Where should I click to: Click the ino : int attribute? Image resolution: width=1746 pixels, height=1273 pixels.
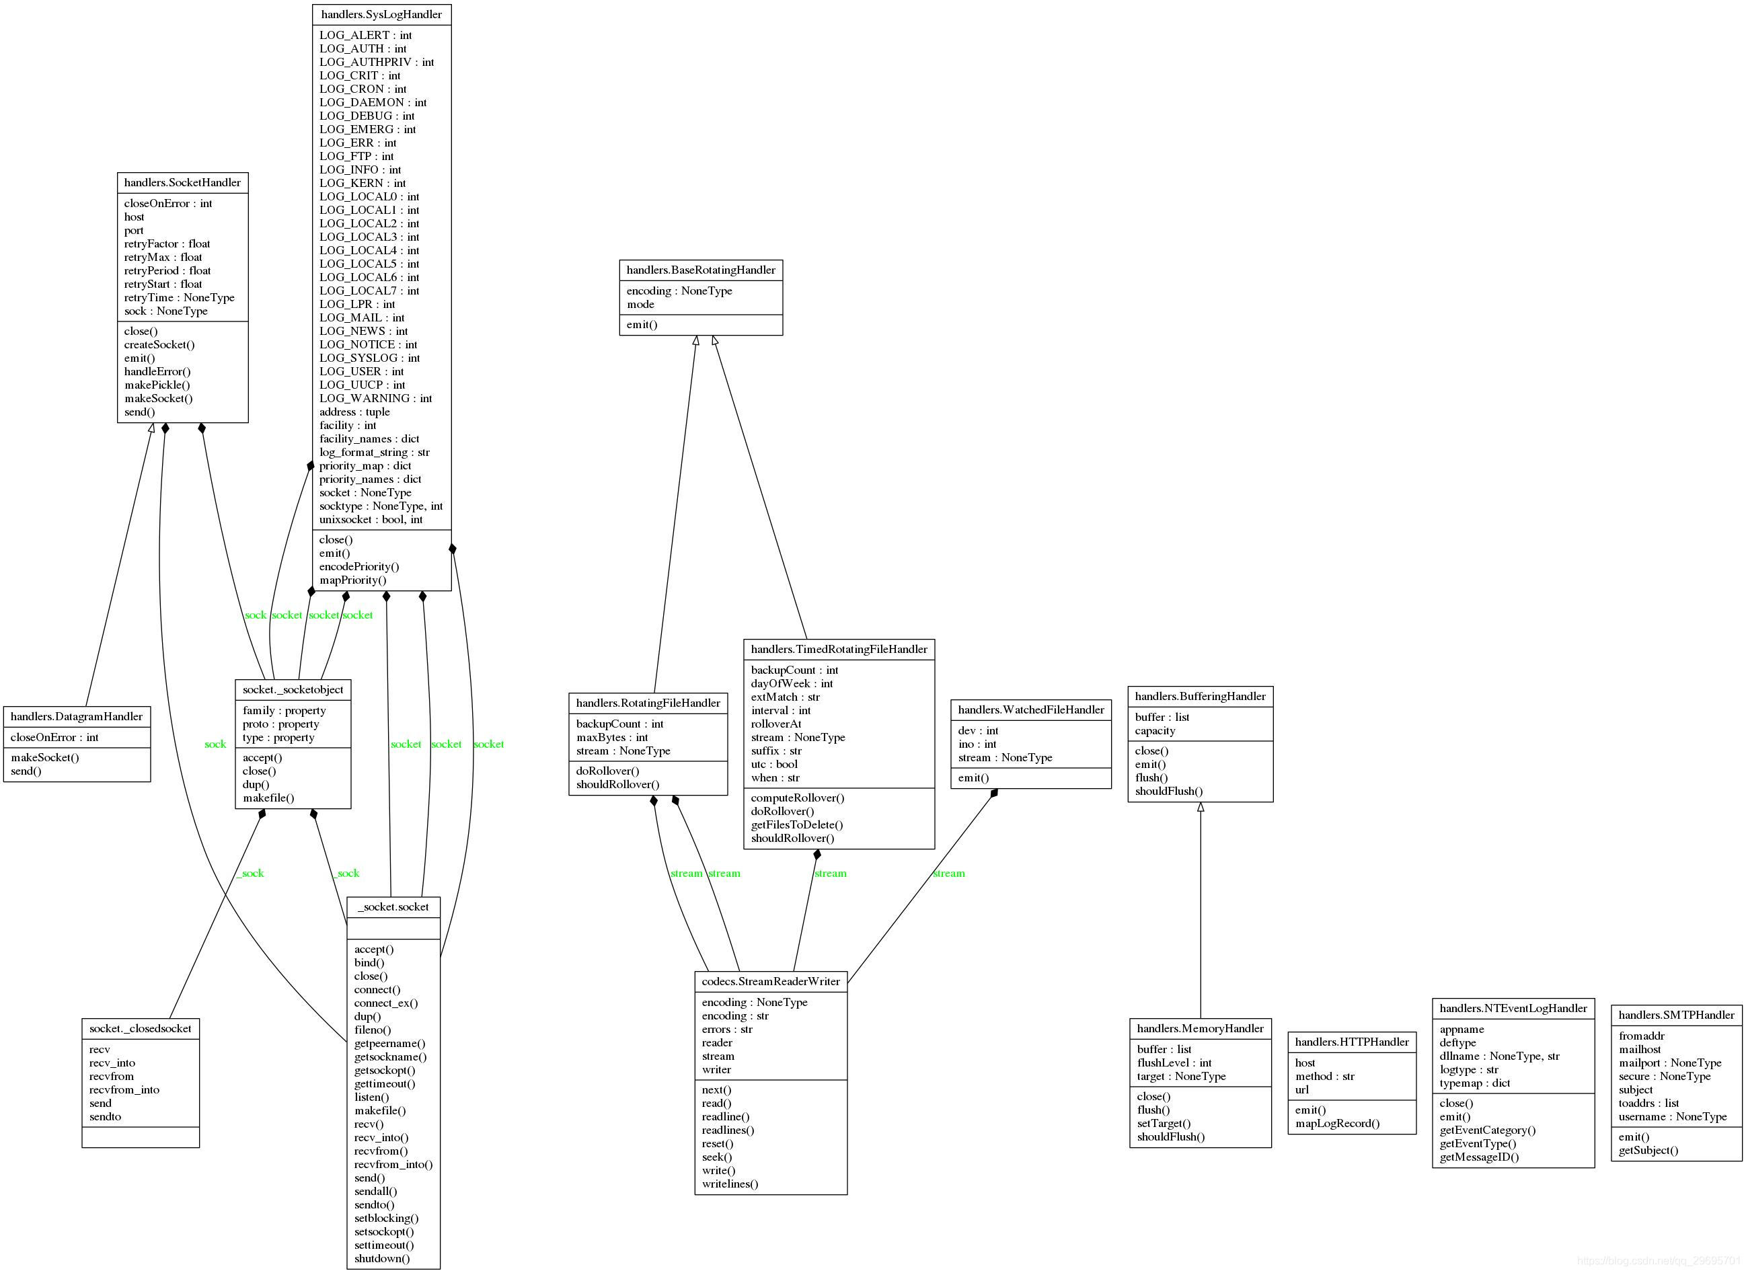(x=978, y=744)
